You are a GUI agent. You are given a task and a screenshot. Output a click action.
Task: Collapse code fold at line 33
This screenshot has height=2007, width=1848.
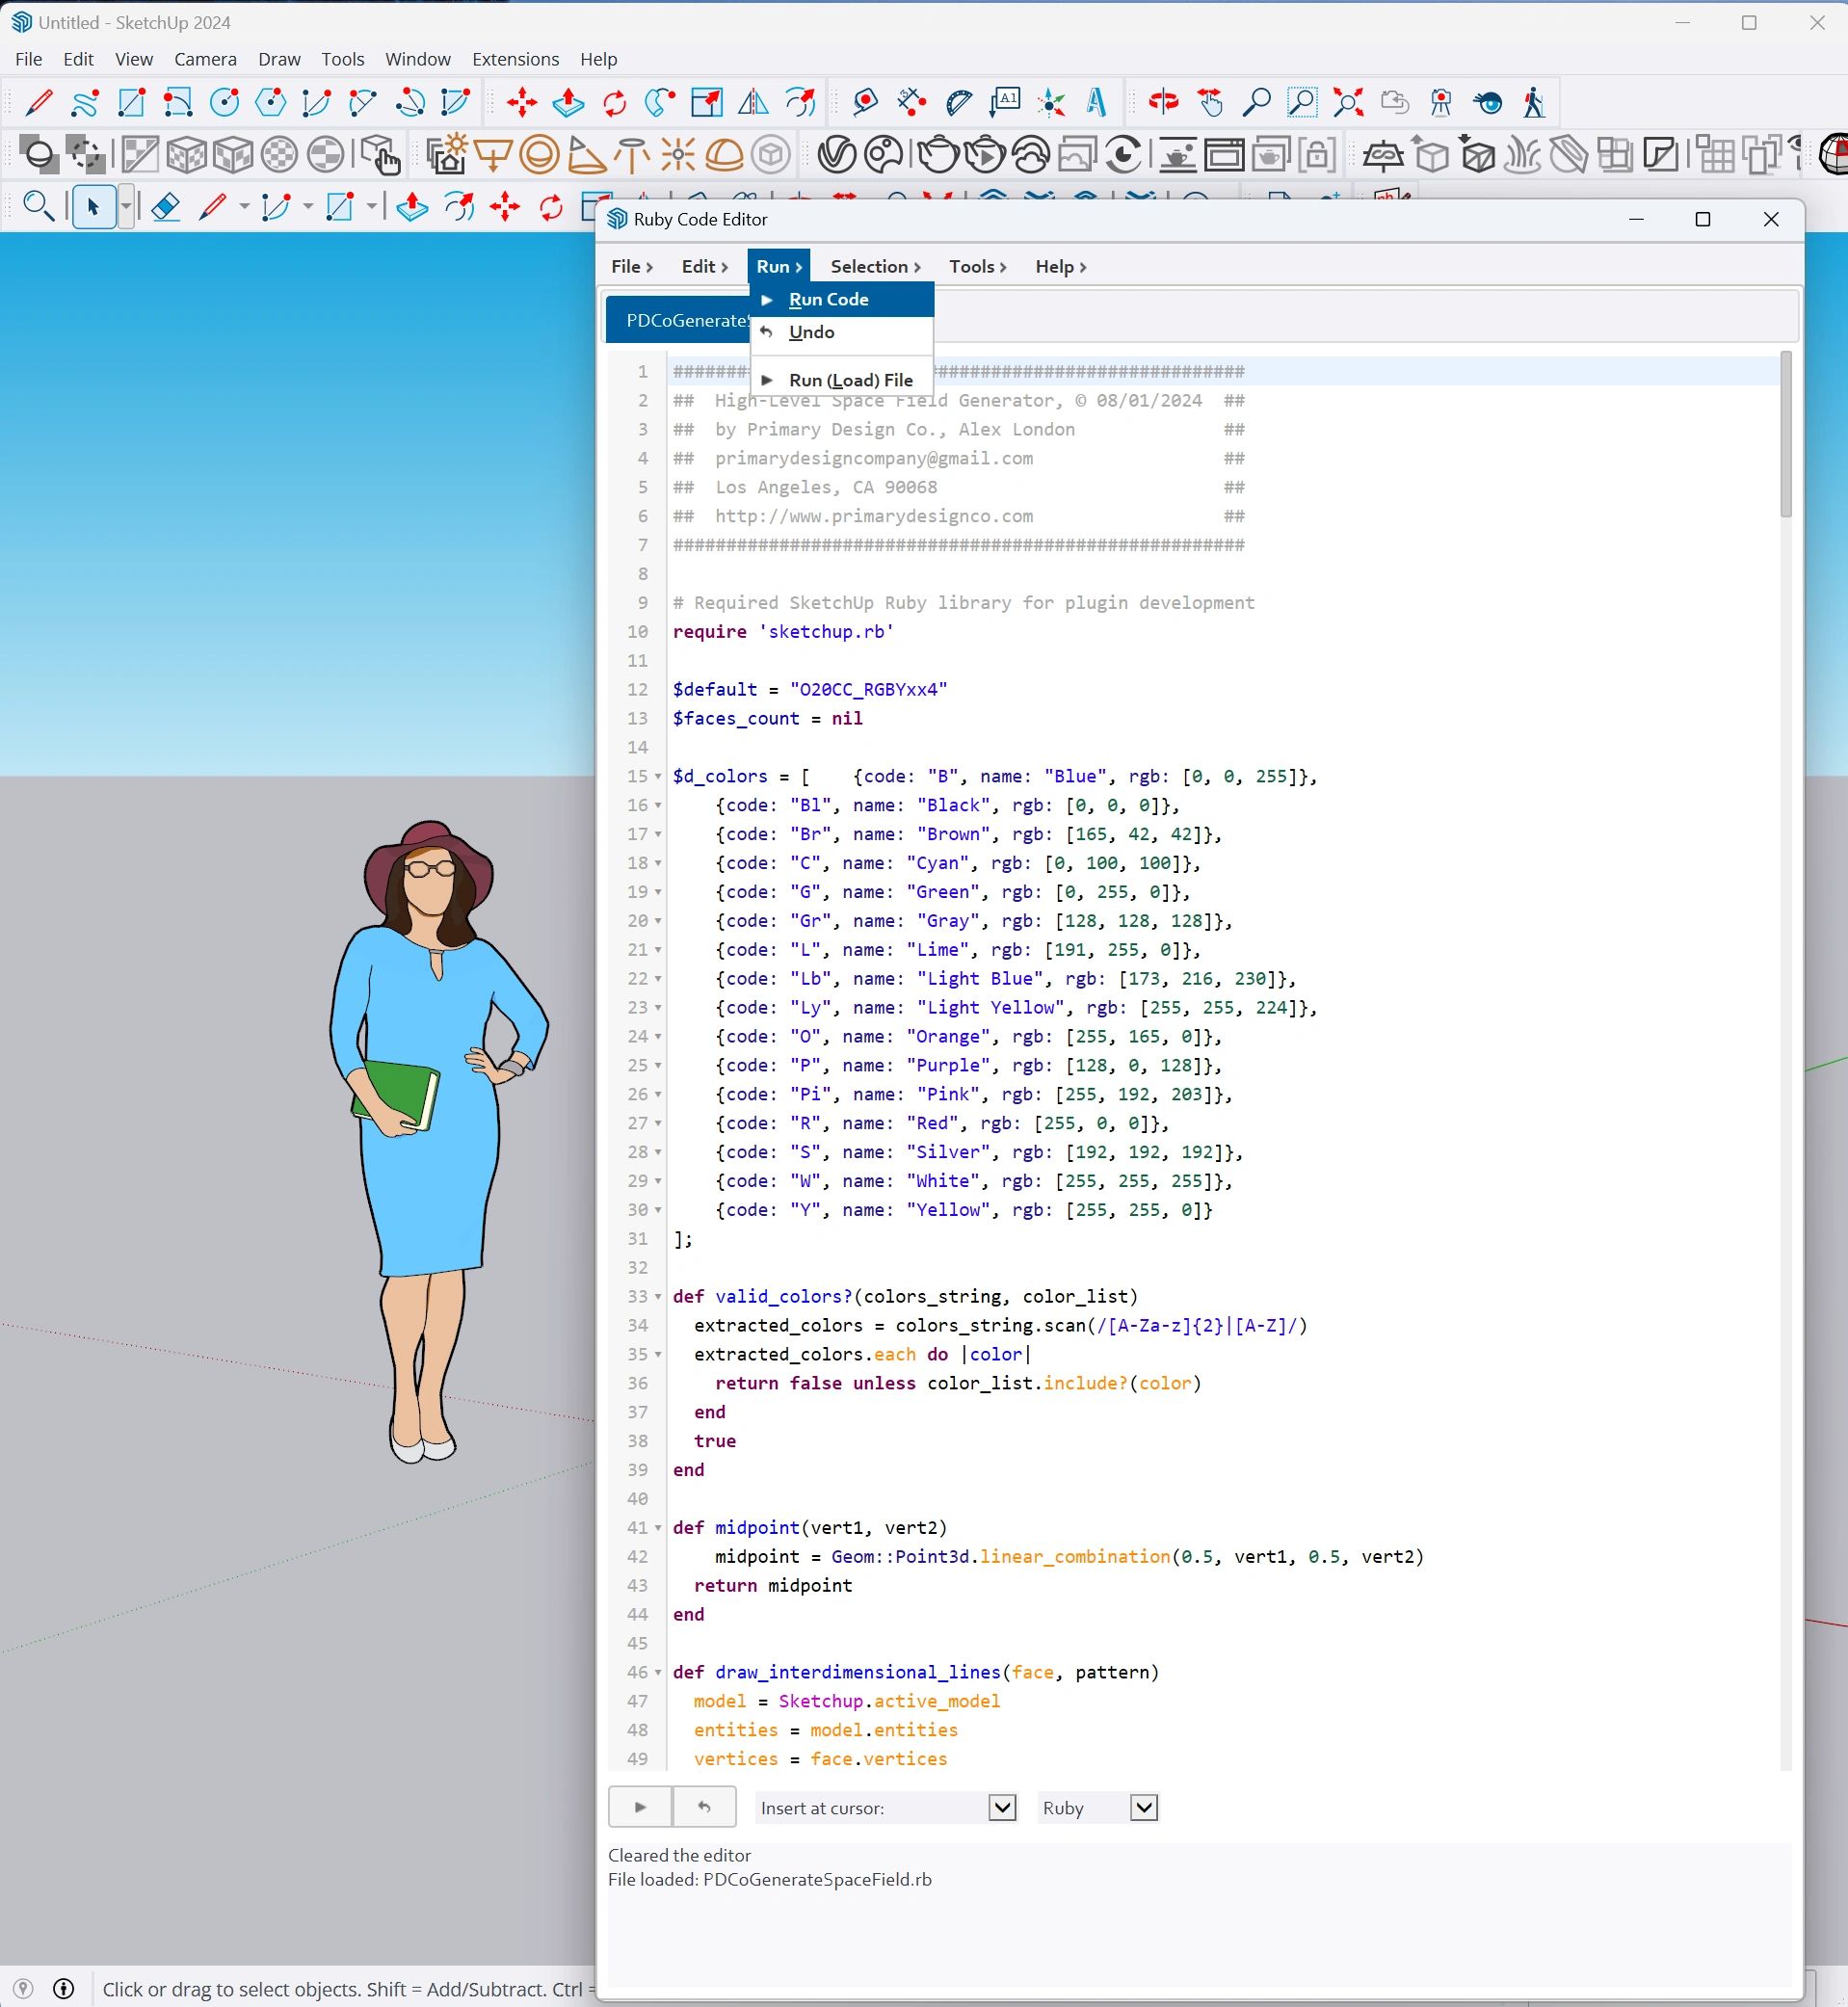click(658, 1297)
